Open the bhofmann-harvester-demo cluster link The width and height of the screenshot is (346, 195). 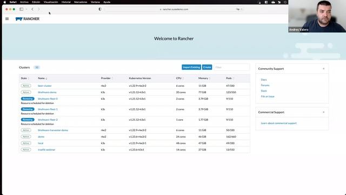(x=53, y=130)
